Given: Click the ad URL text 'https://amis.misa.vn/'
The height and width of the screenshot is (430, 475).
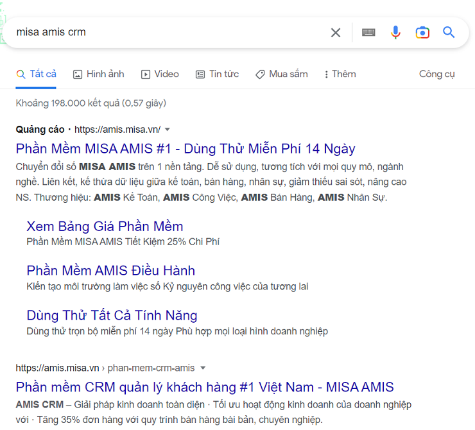Looking at the screenshot, I should pos(117,130).
